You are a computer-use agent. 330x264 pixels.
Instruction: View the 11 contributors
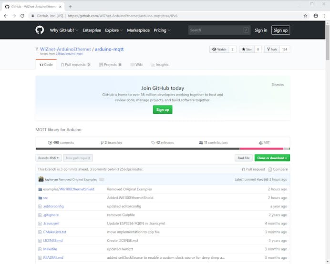point(213,143)
